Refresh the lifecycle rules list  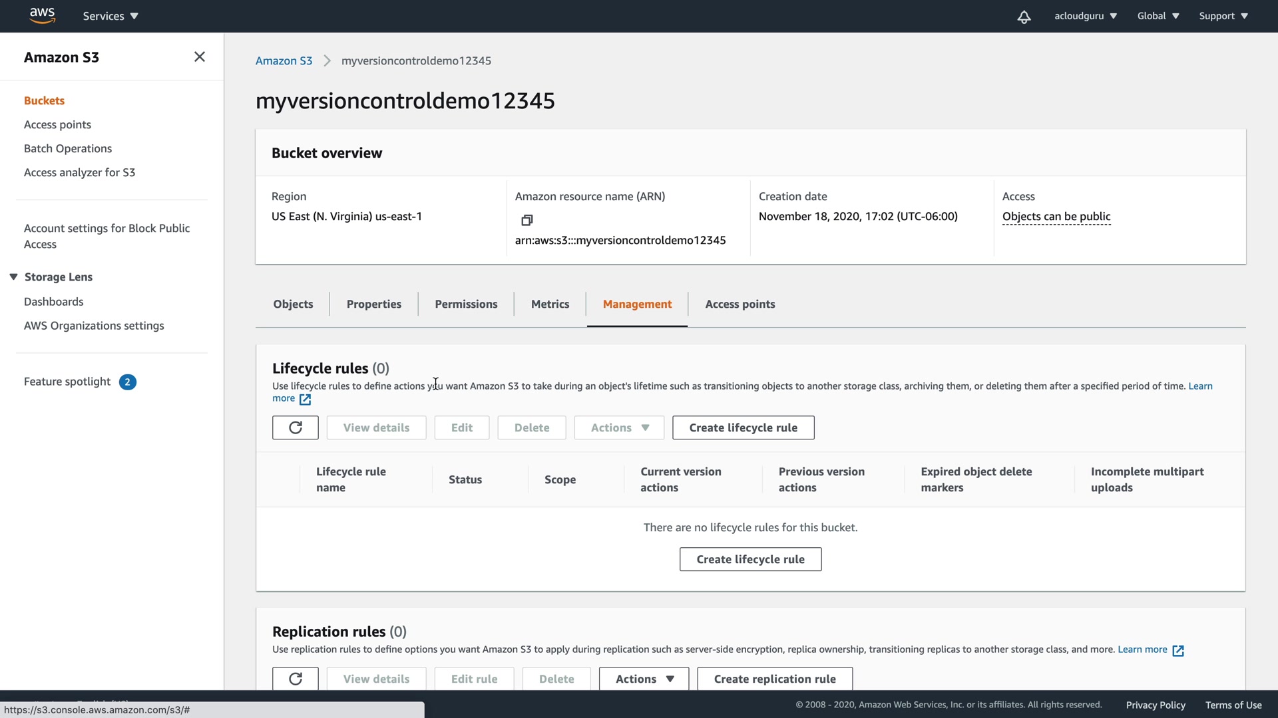coord(295,427)
